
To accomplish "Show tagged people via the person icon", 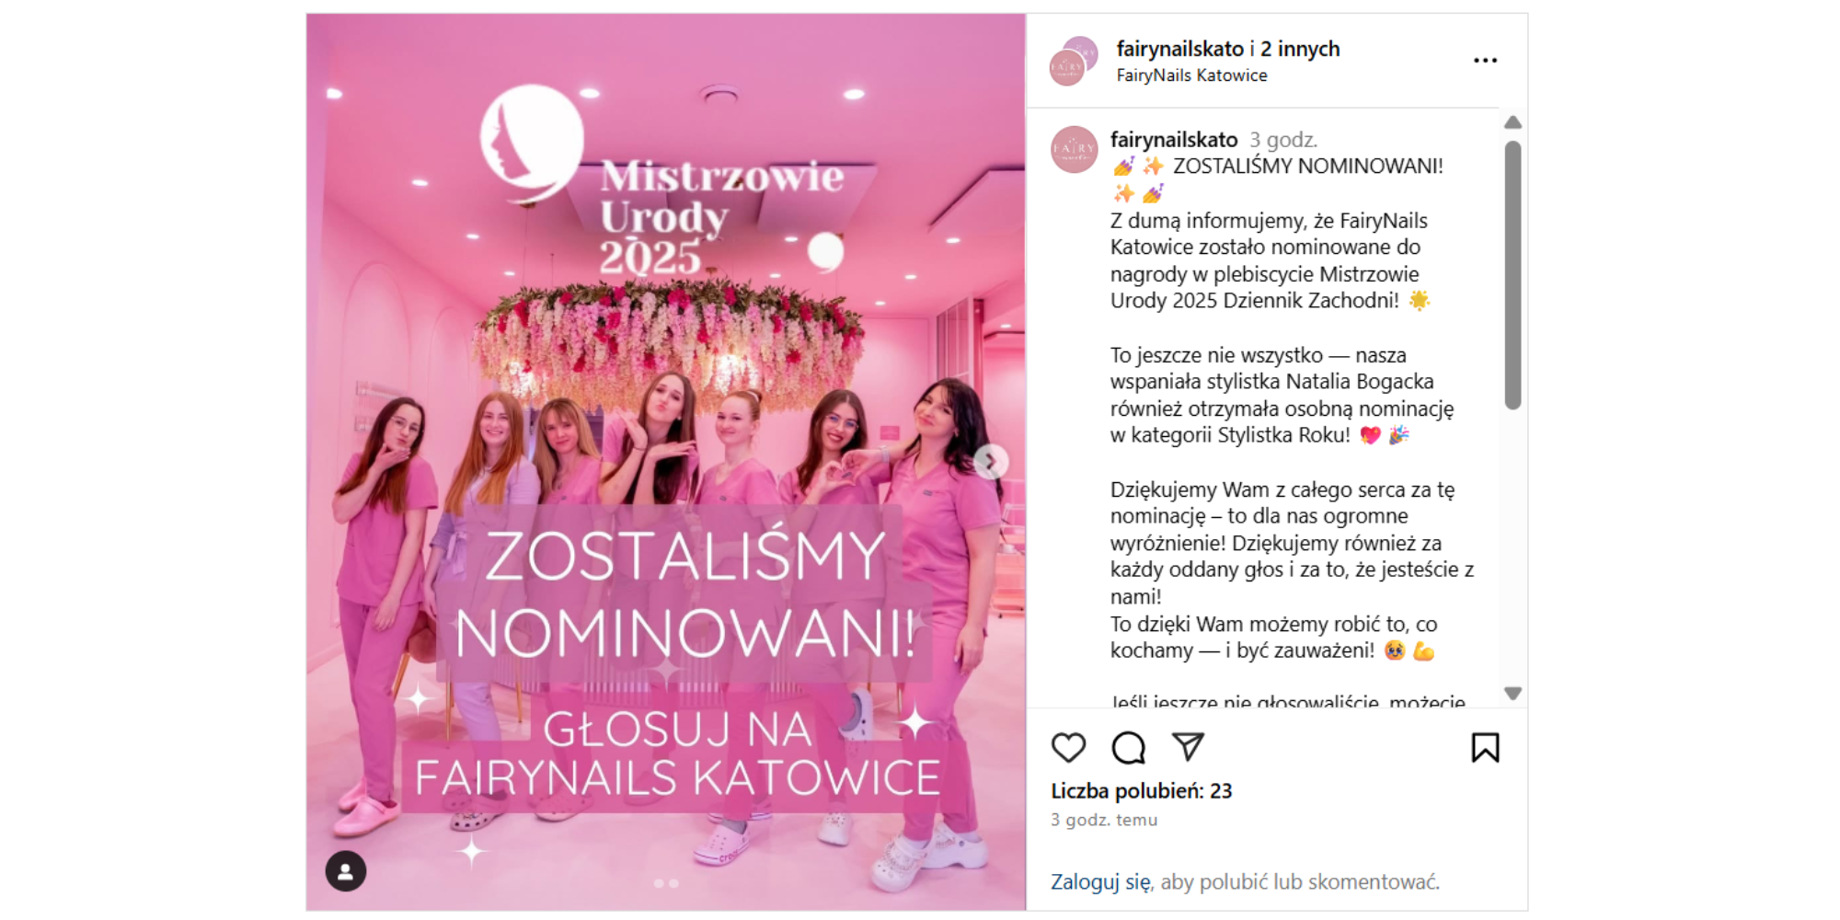I will point(346,871).
